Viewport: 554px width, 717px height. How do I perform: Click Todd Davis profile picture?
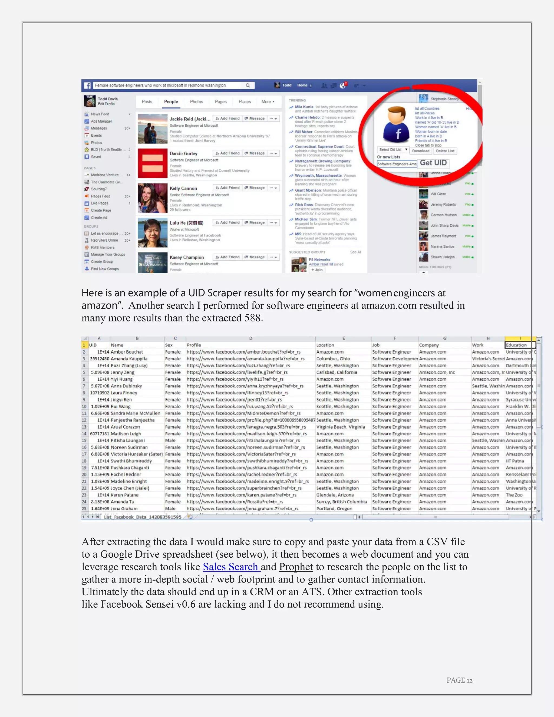tap(90, 101)
